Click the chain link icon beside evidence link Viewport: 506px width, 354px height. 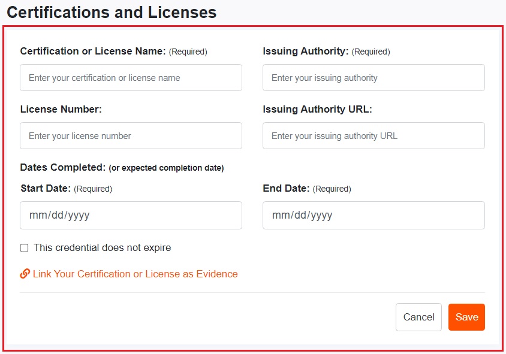point(25,274)
